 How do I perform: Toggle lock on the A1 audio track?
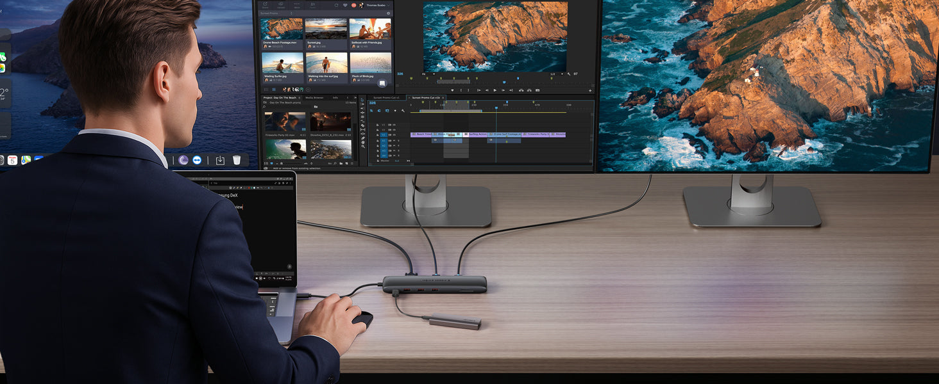pos(378,140)
